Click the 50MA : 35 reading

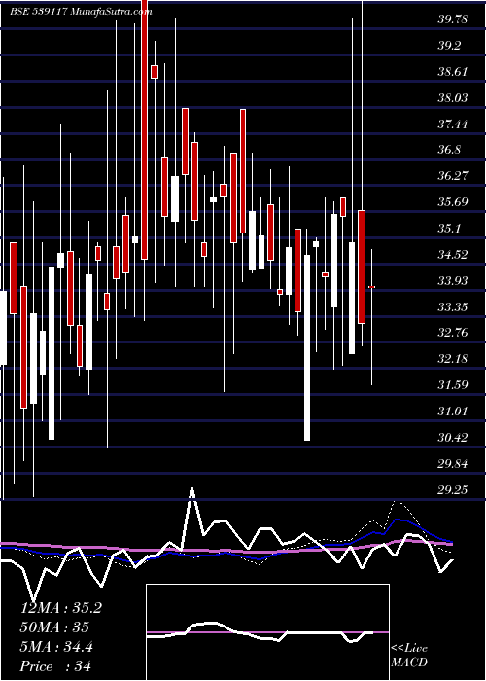point(54,627)
